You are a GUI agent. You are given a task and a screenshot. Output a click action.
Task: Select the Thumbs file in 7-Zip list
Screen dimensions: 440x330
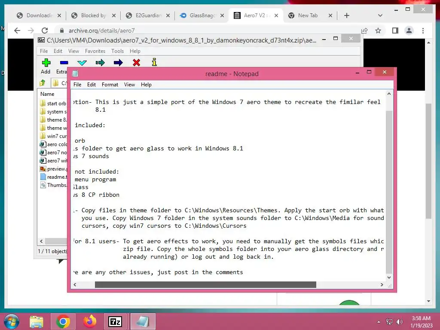click(53, 185)
